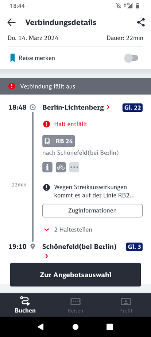Switch to the Reisen tab
Screen dimensions: 151x337
tap(75, 305)
